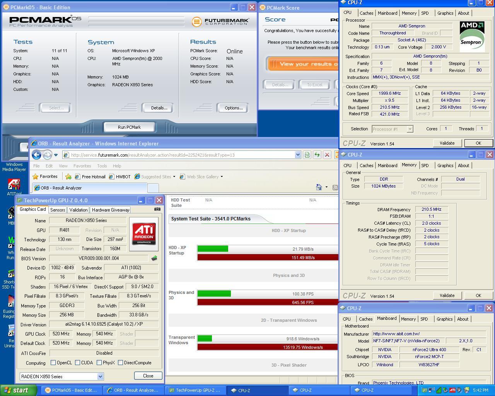The image size is (495, 396).
Task: Click OK in the Memory CPU-Z window
Action: 478,295
